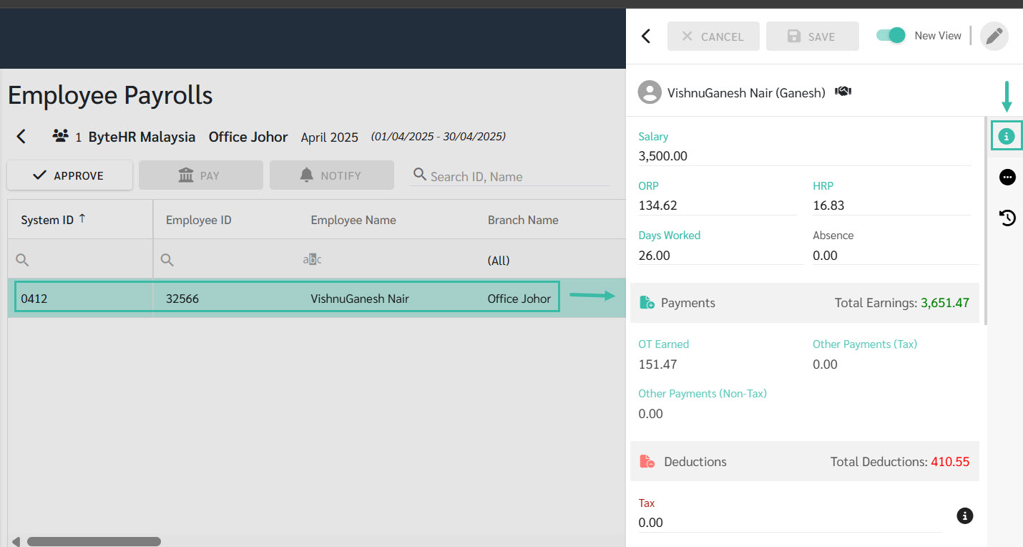Click the SAVE button
This screenshot has height=547, width=1023.
(x=812, y=37)
